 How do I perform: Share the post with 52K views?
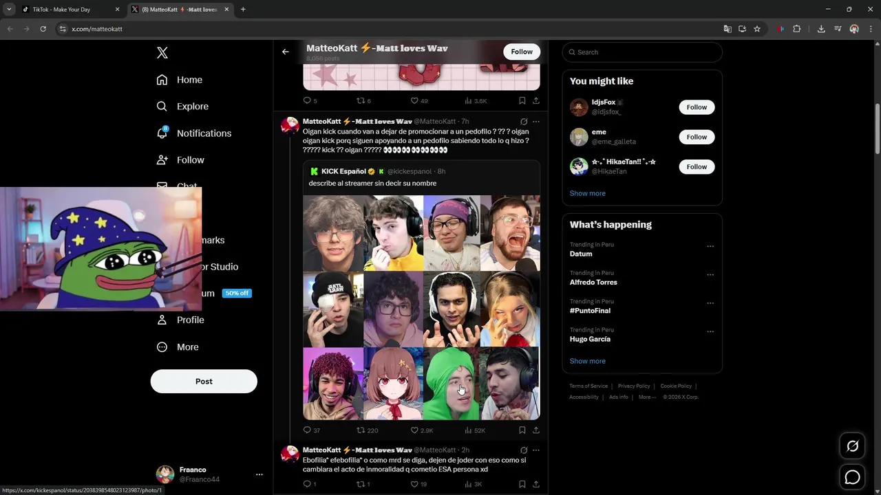click(535, 430)
